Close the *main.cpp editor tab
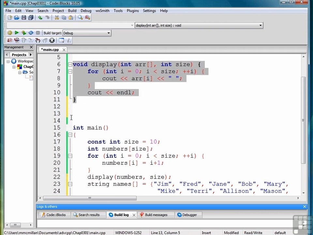This screenshot has width=313, height=235. pyautogui.click(x=64, y=50)
